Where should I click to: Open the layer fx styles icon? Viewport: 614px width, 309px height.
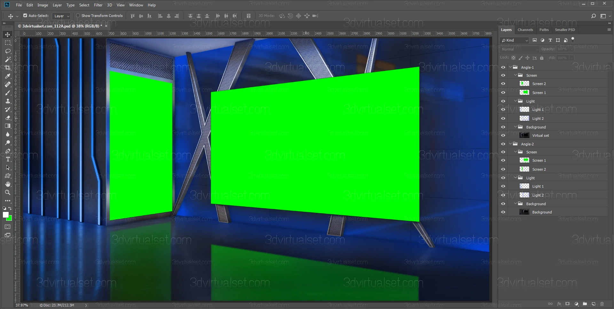tap(559, 304)
